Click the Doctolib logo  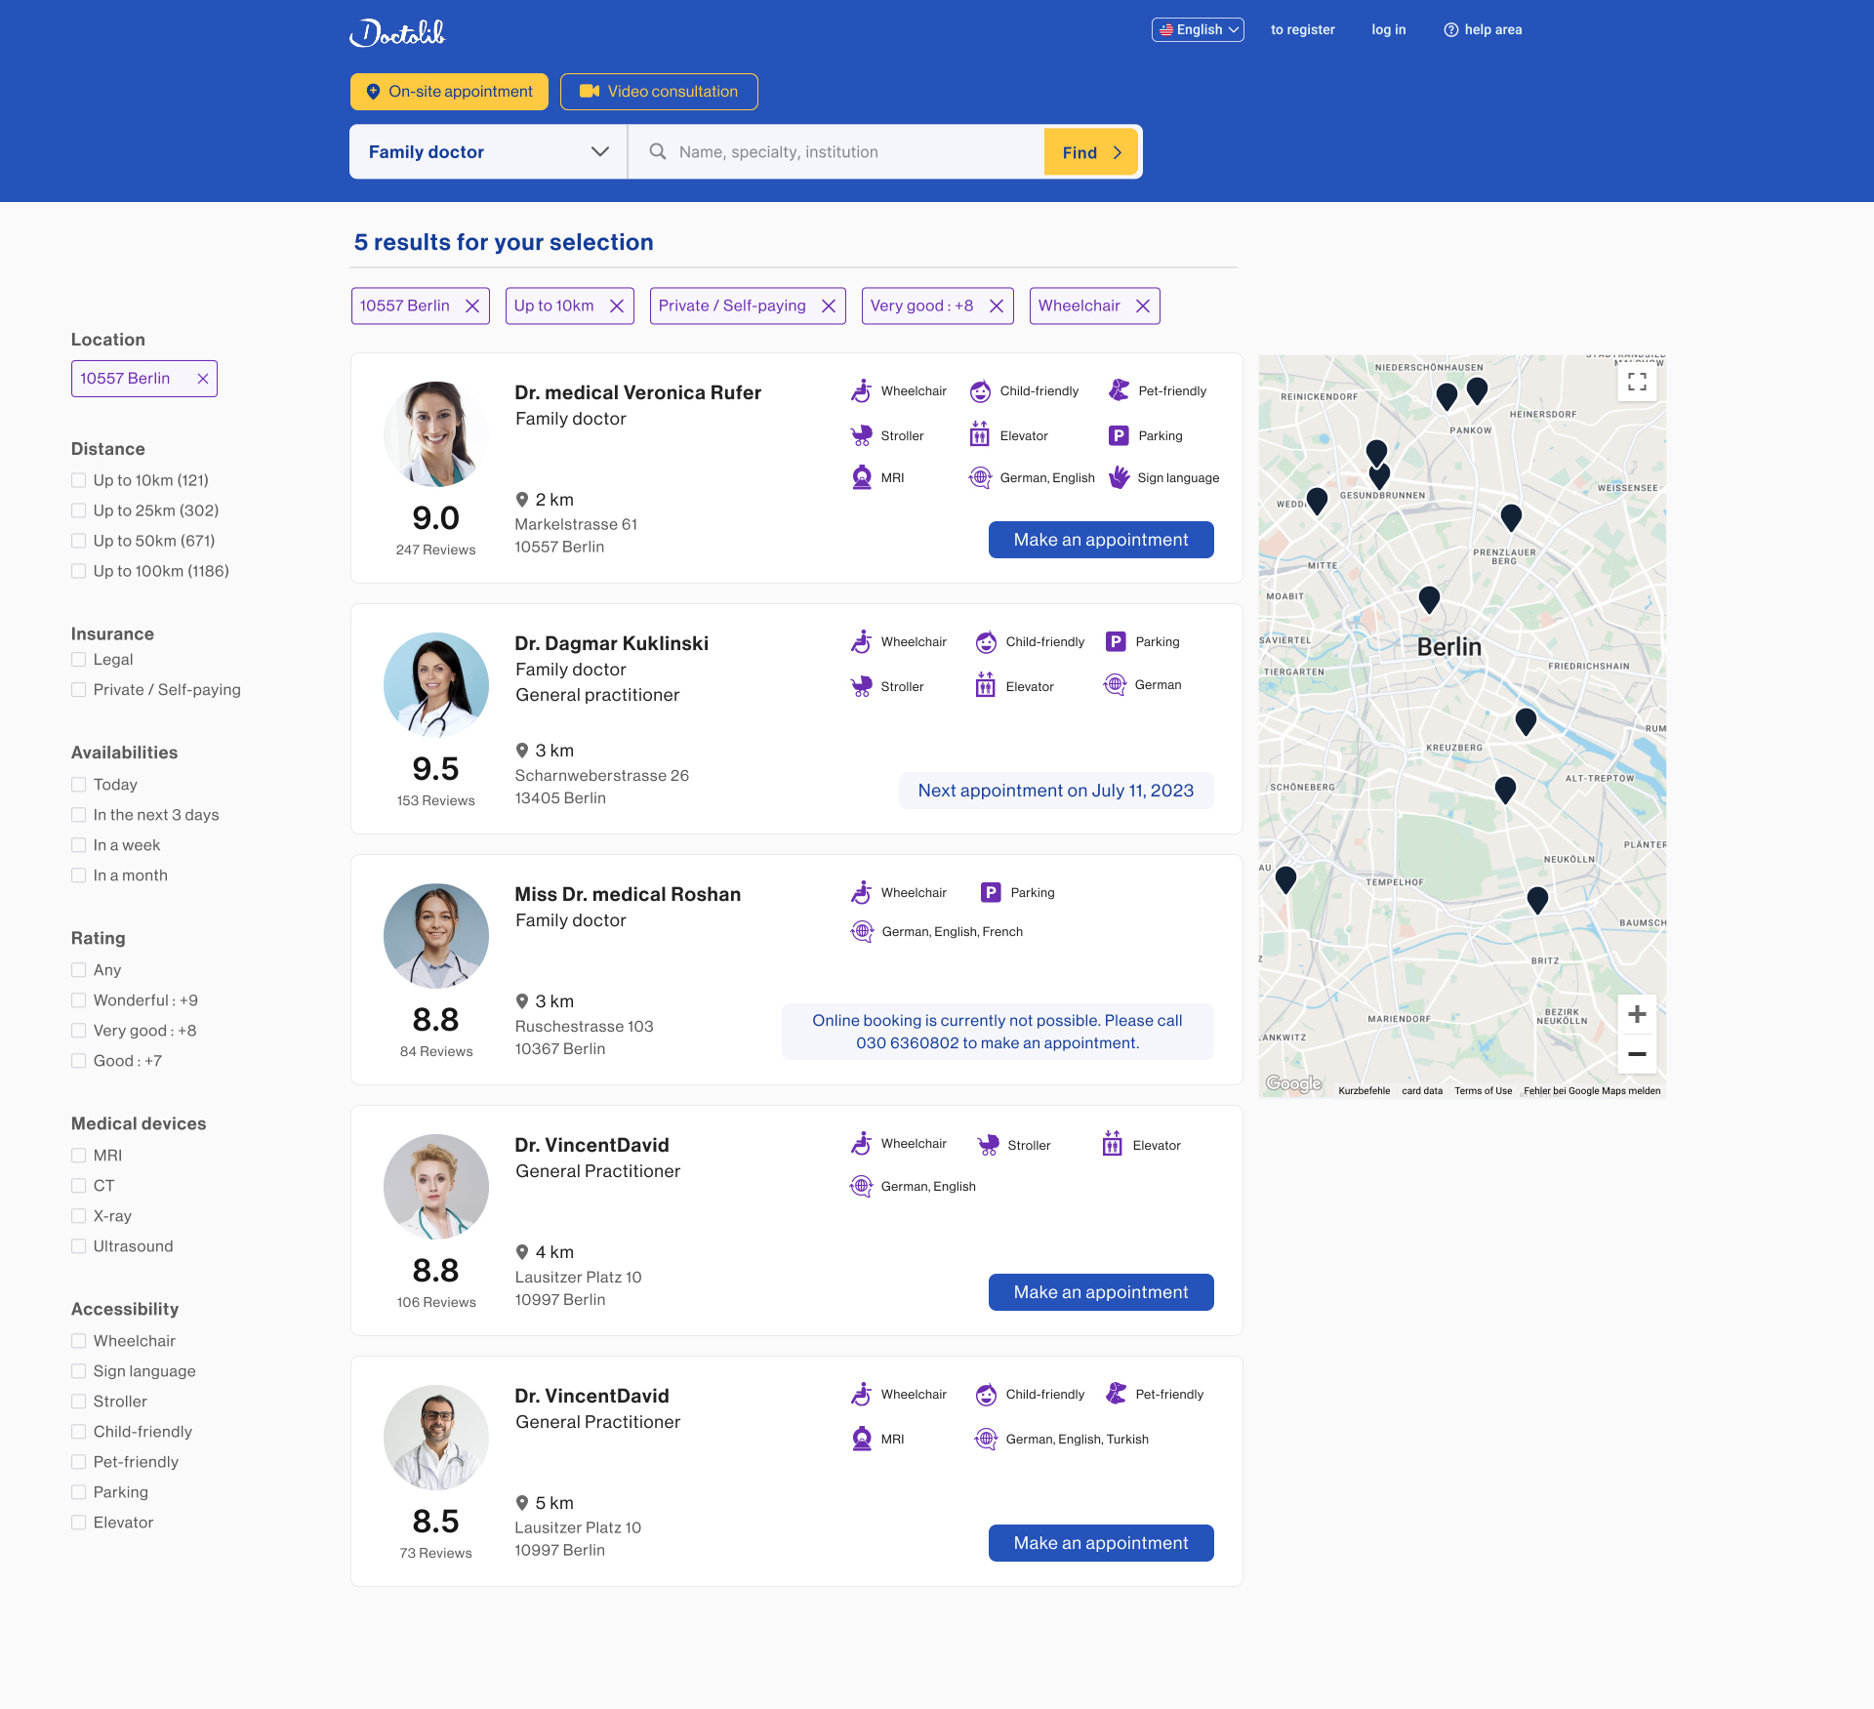click(x=397, y=32)
